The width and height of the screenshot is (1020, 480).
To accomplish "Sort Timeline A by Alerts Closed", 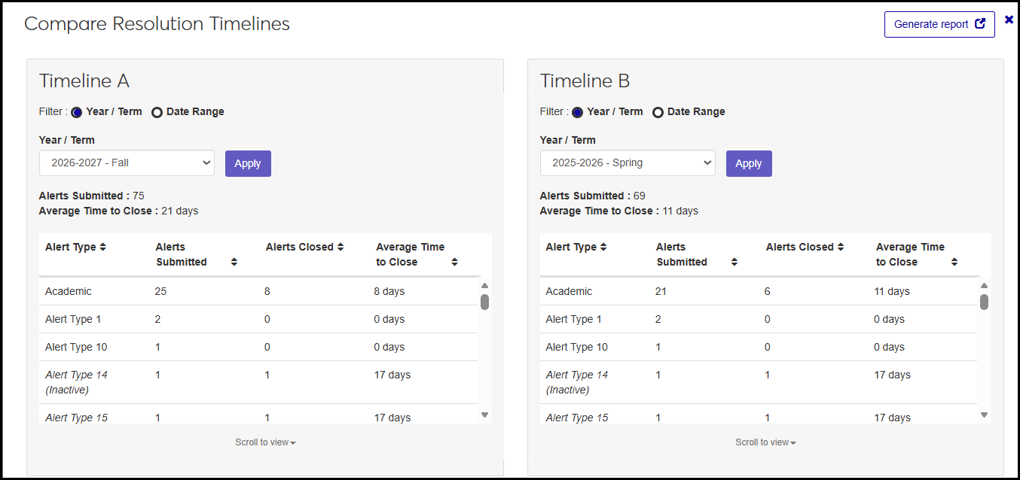I will coord(341,247).
